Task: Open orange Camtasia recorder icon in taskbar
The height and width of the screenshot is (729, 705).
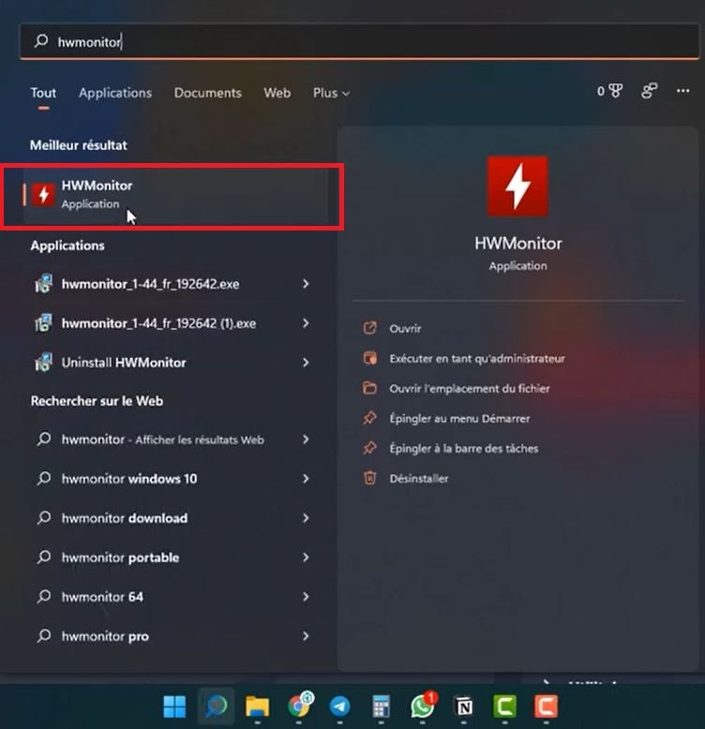Action: pyautogui.click(x=546, y=707)
